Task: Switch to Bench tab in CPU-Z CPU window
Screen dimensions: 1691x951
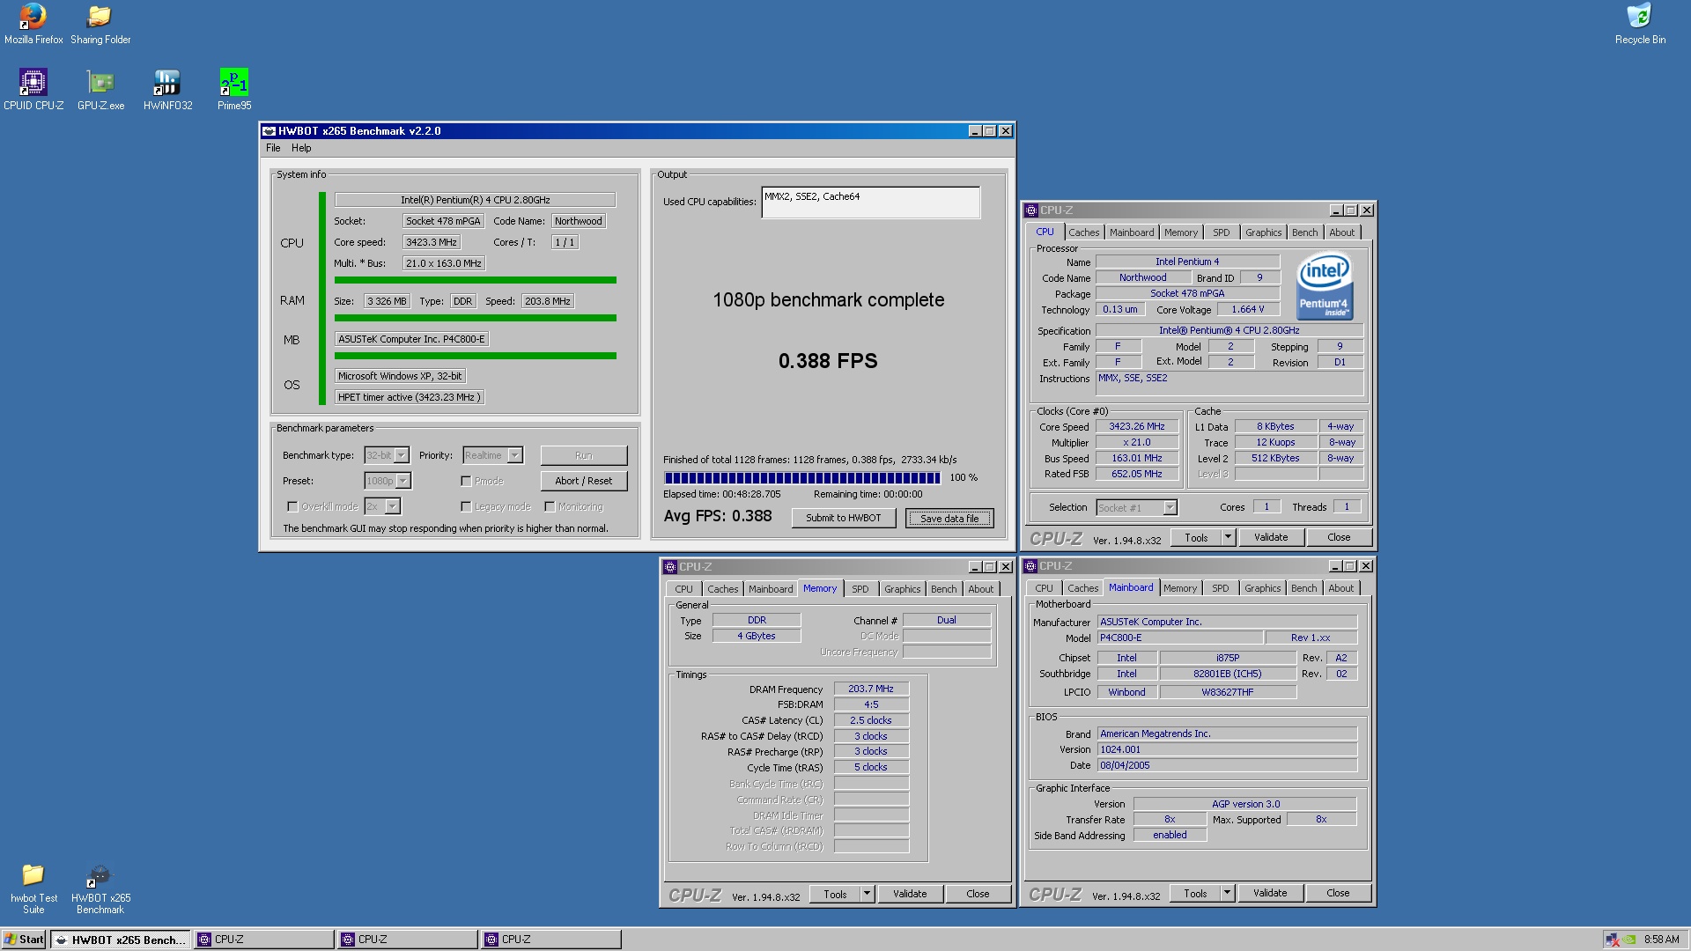Action: point(1305,233)
